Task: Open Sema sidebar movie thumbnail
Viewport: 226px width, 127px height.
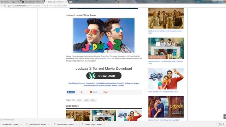Action: tap(166, 79)
